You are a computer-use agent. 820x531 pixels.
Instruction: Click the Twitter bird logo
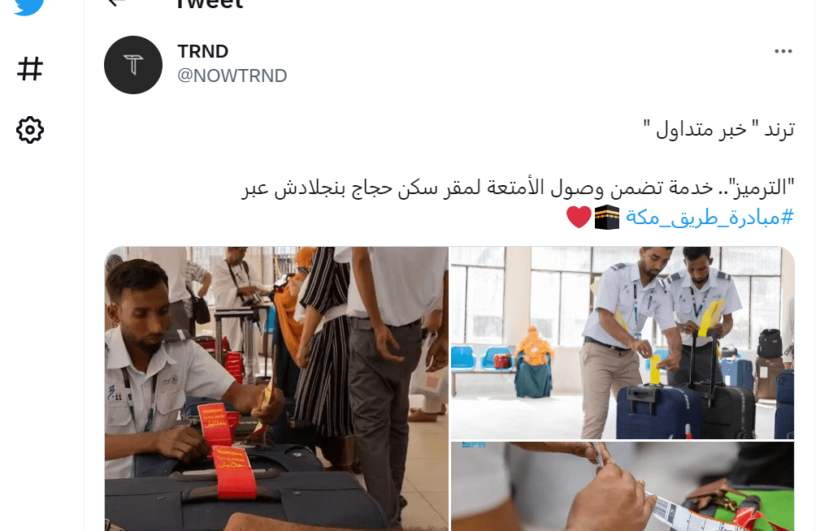pyautogui.click(x=28, y=6)
